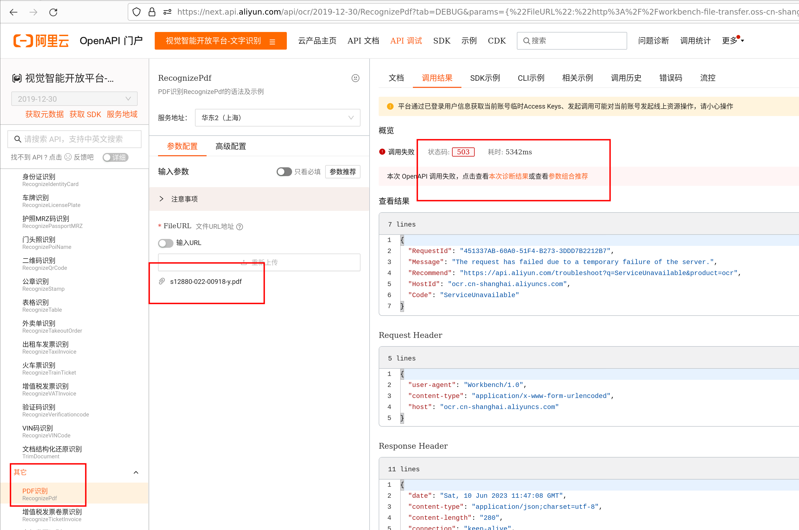Click the sad-face feedback icon under API search

click(x=68, y=157)
